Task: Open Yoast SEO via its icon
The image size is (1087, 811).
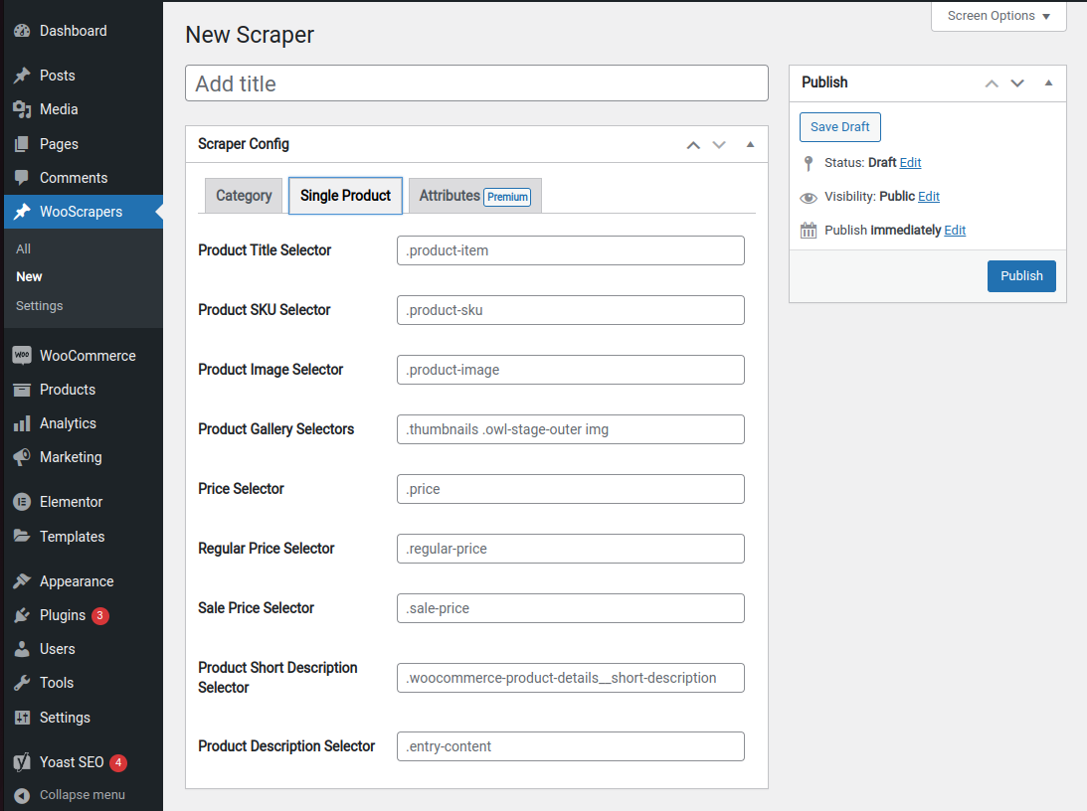Action: click(22, 762)
